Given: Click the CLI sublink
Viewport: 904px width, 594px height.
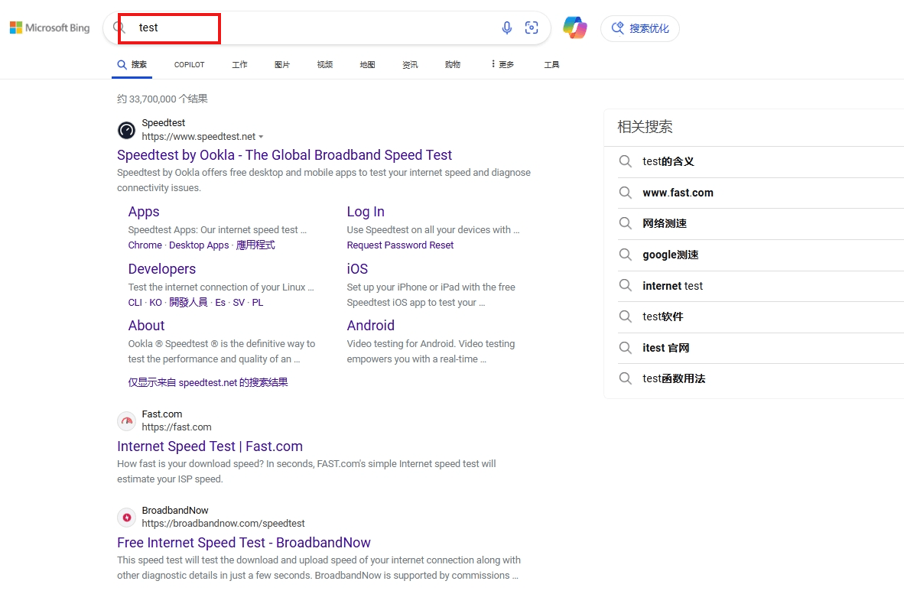Looking at the screenshot, I should click(135, 303).
